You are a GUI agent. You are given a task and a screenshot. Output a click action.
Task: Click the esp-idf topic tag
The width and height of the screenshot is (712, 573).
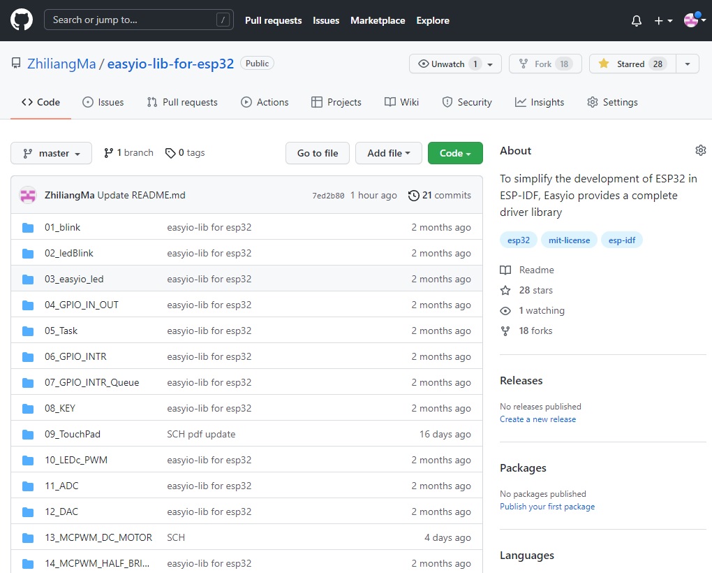click(x=622, y=240)
